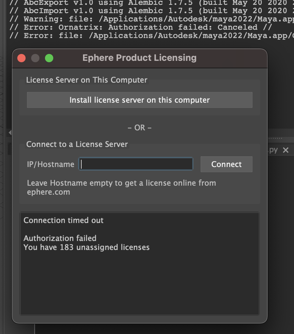Click the Ephere Product Licensing title bar
This screenshot has width=294, height=334.
coord(139,58)
